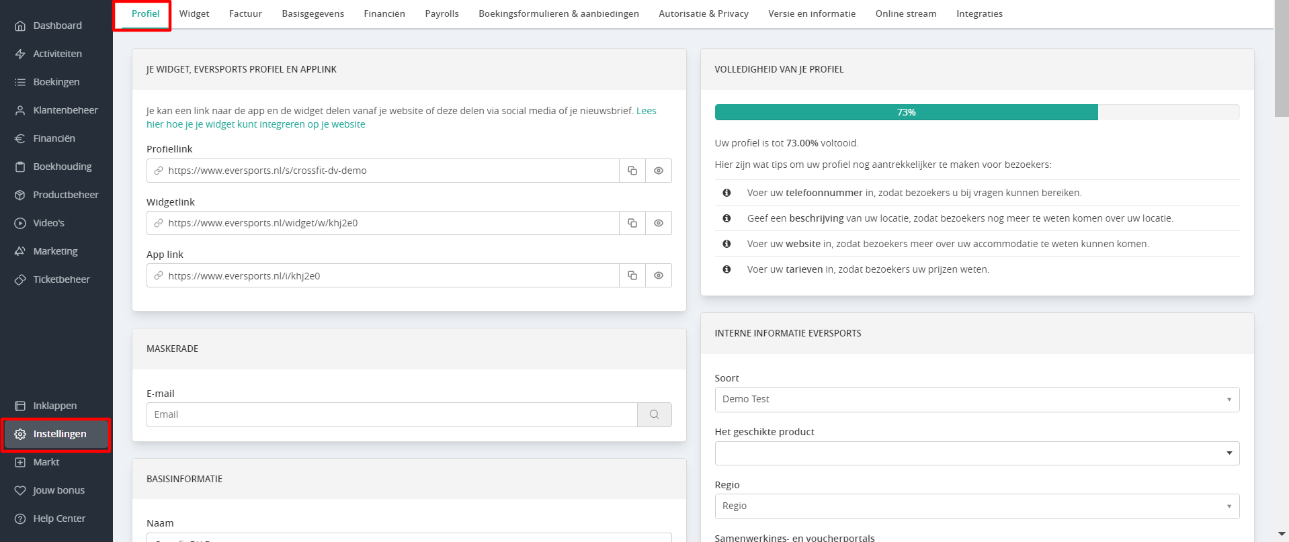The height and width of the screenshot is (542, 1289).
Task: Click the Ticketbeheer tag icon
Action: 20,279
